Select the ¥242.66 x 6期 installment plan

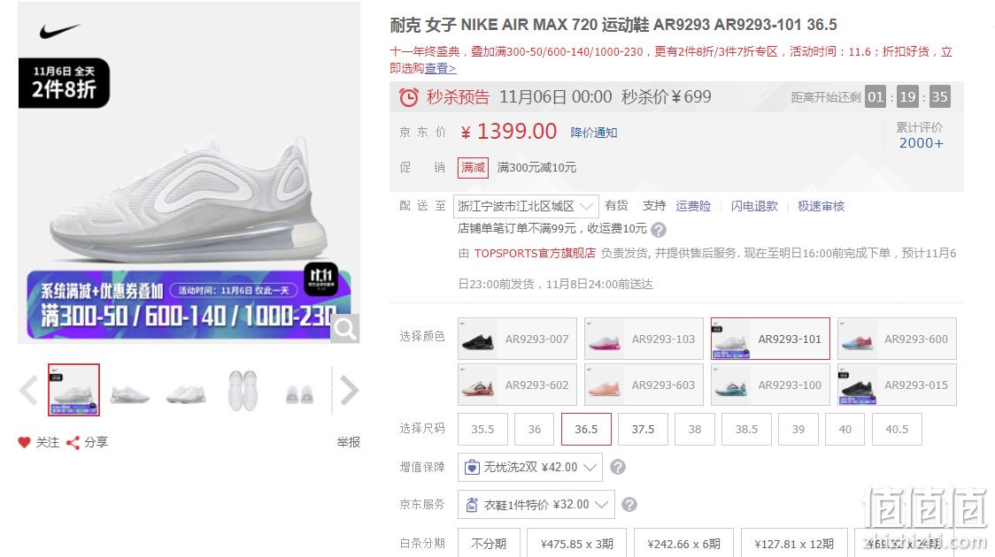(x=683, y=543)
